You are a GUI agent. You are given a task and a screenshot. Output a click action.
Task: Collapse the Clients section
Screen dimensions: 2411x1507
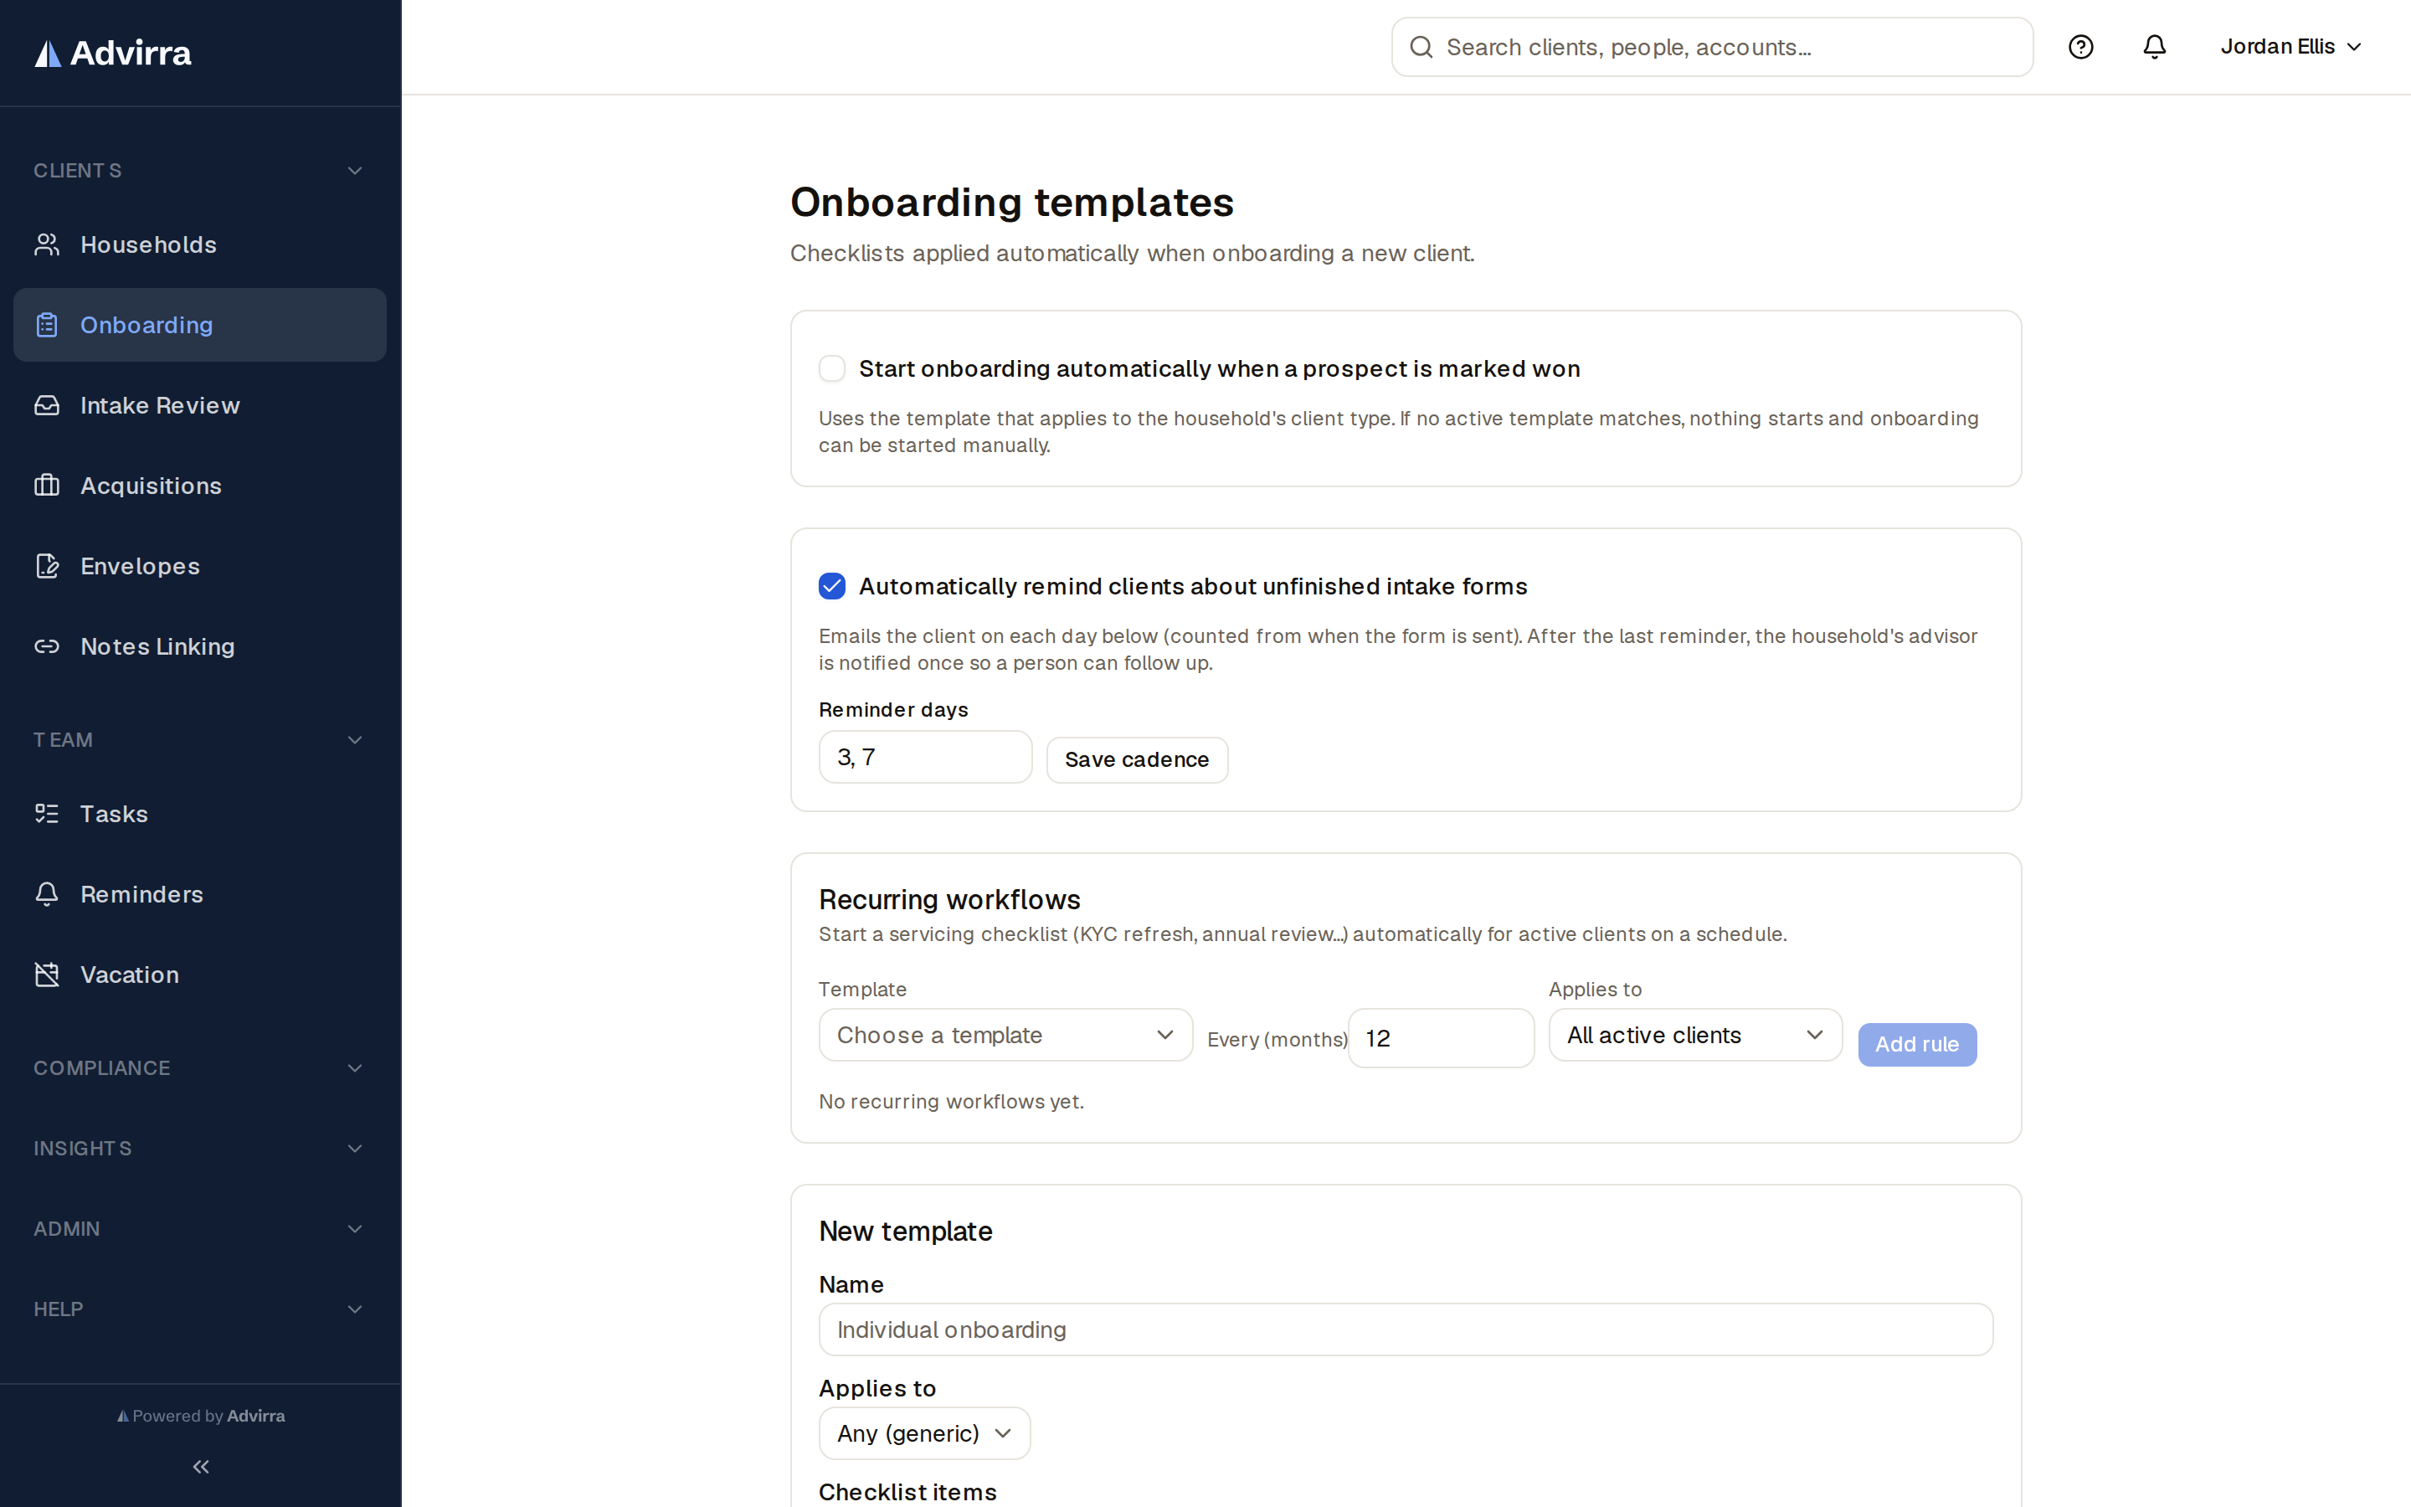pos(200,171)
